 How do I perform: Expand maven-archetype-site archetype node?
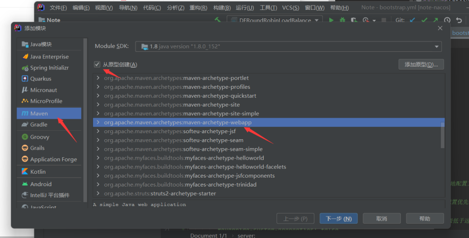coord(98,105)
